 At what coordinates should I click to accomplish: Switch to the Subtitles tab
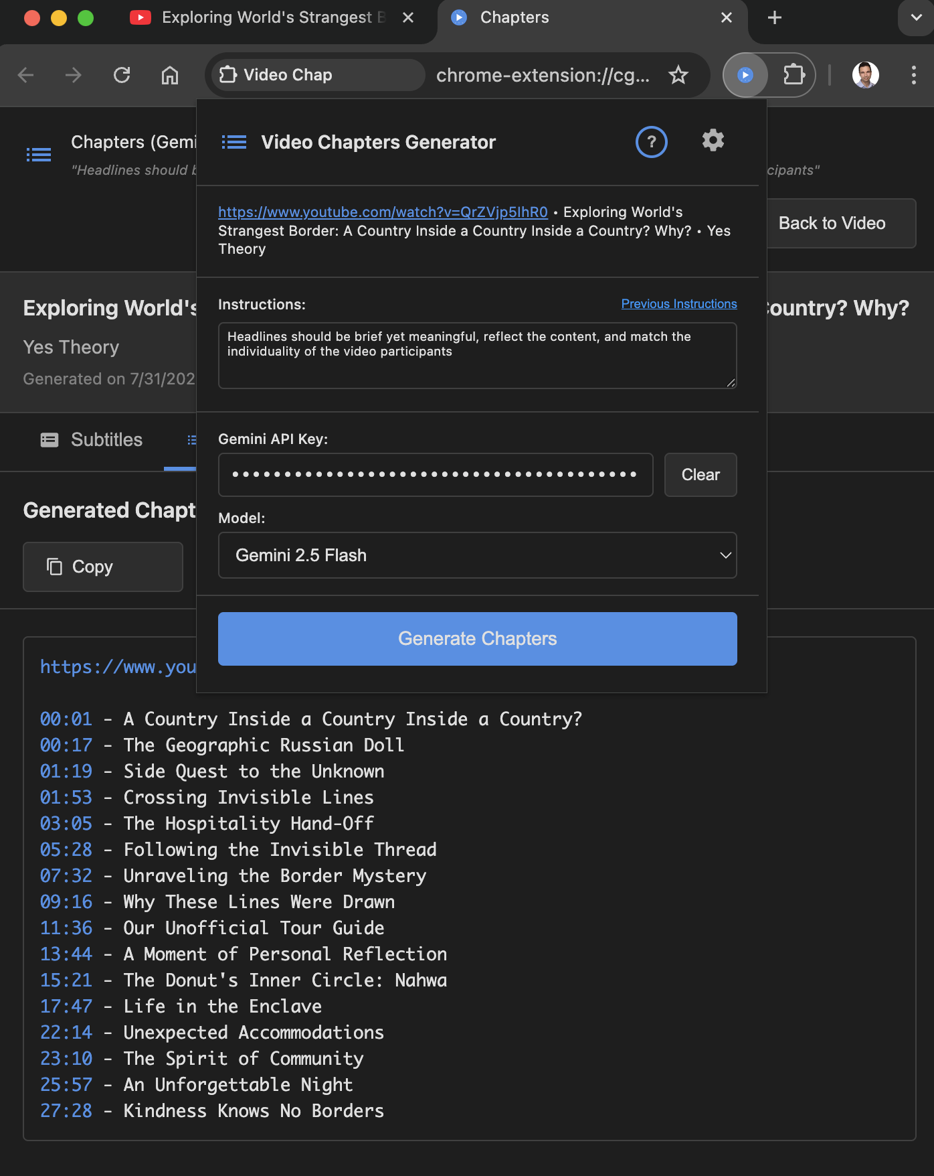coord(92,439)
